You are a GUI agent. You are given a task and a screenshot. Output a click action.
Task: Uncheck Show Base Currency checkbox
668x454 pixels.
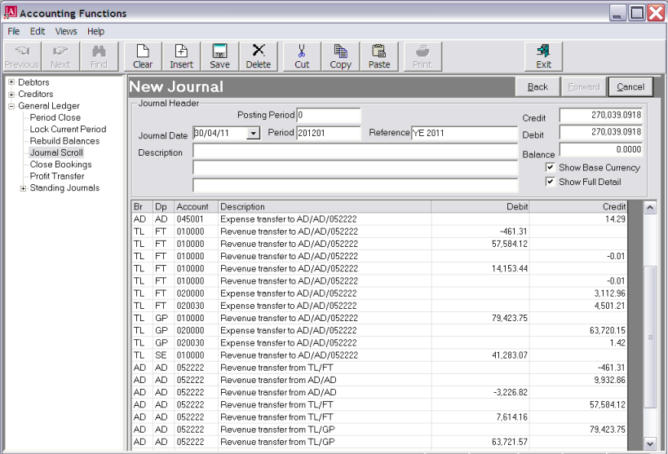coord(551,168)
